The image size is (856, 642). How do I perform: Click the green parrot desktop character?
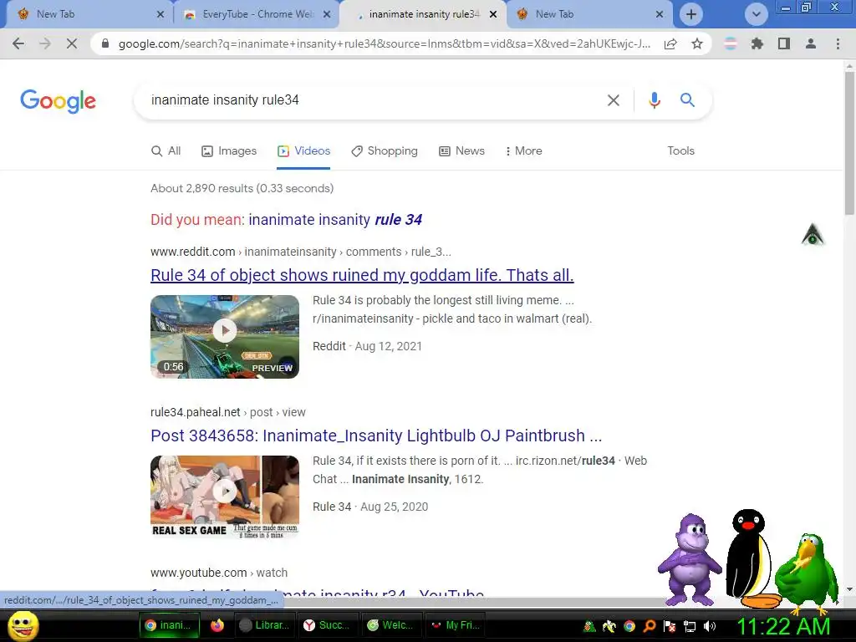coord(807,573)
